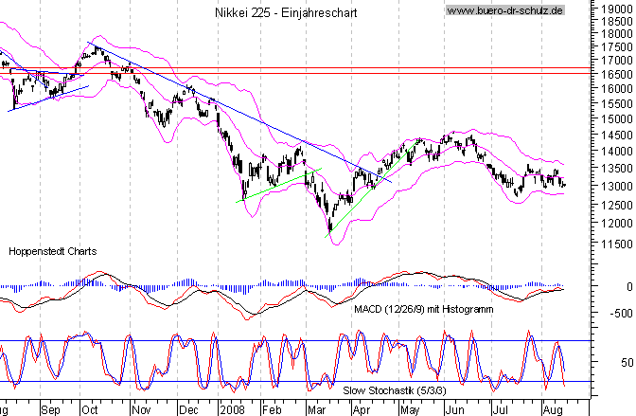Click the Mar label on time axis
Image resolution: width=636 pixels, height=416 pixels.
[x=316, y=411]
